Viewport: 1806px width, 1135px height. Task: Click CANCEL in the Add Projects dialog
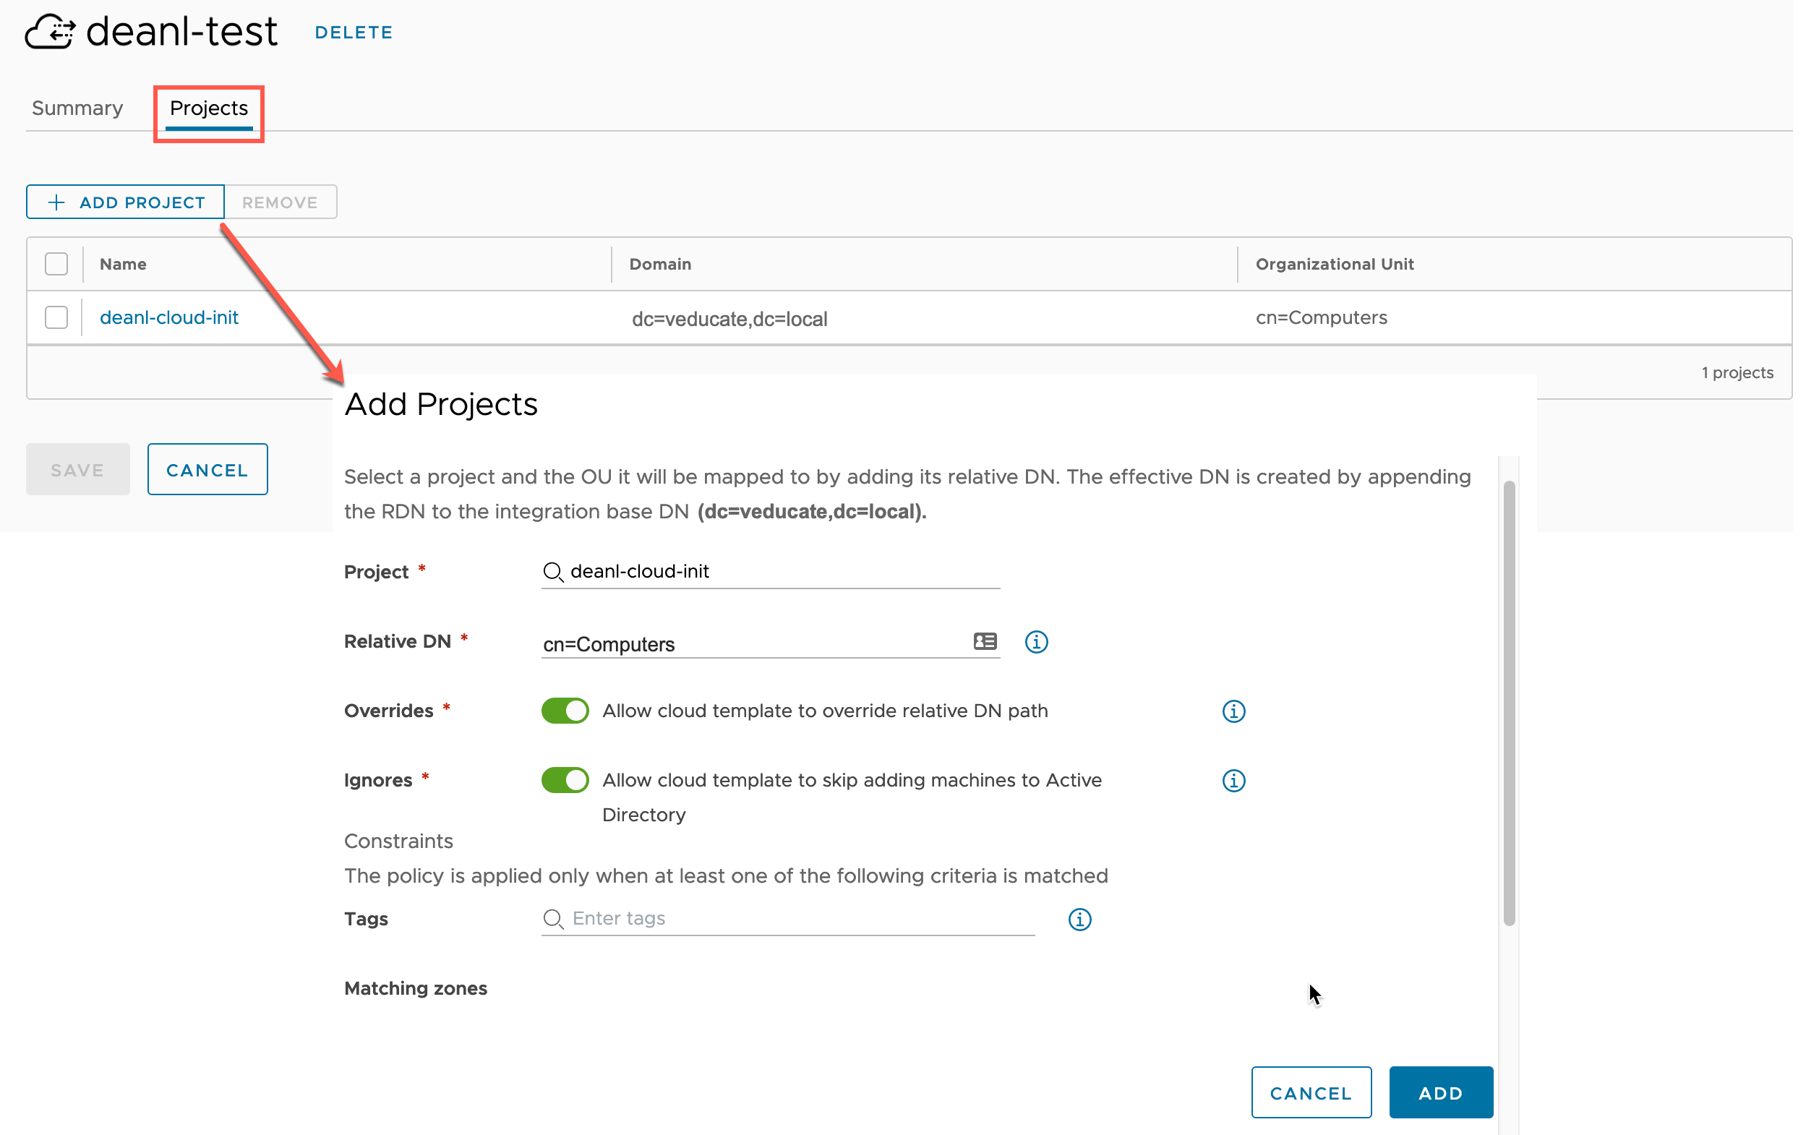point(1311,1093)
